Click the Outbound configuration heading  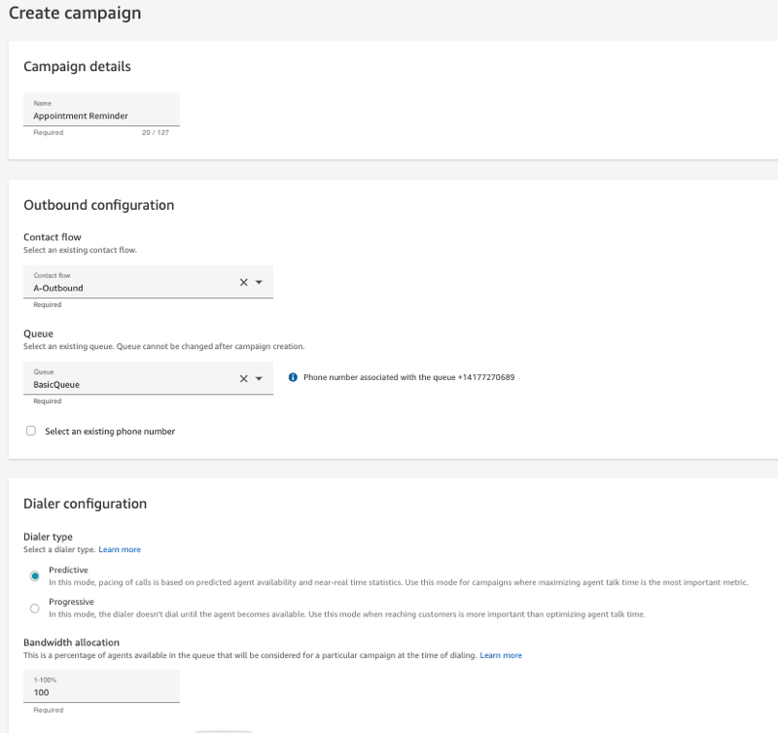[x=98, y=205]
